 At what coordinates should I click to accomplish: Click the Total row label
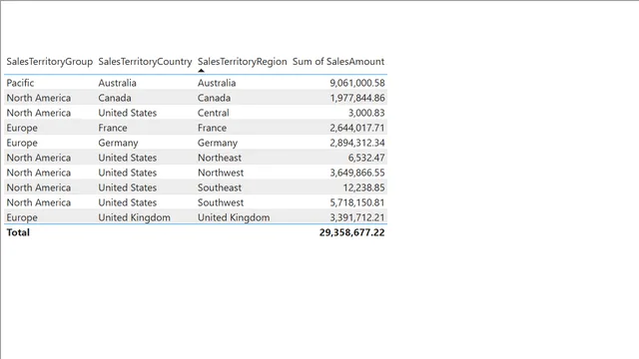click(x=18, y=232)
